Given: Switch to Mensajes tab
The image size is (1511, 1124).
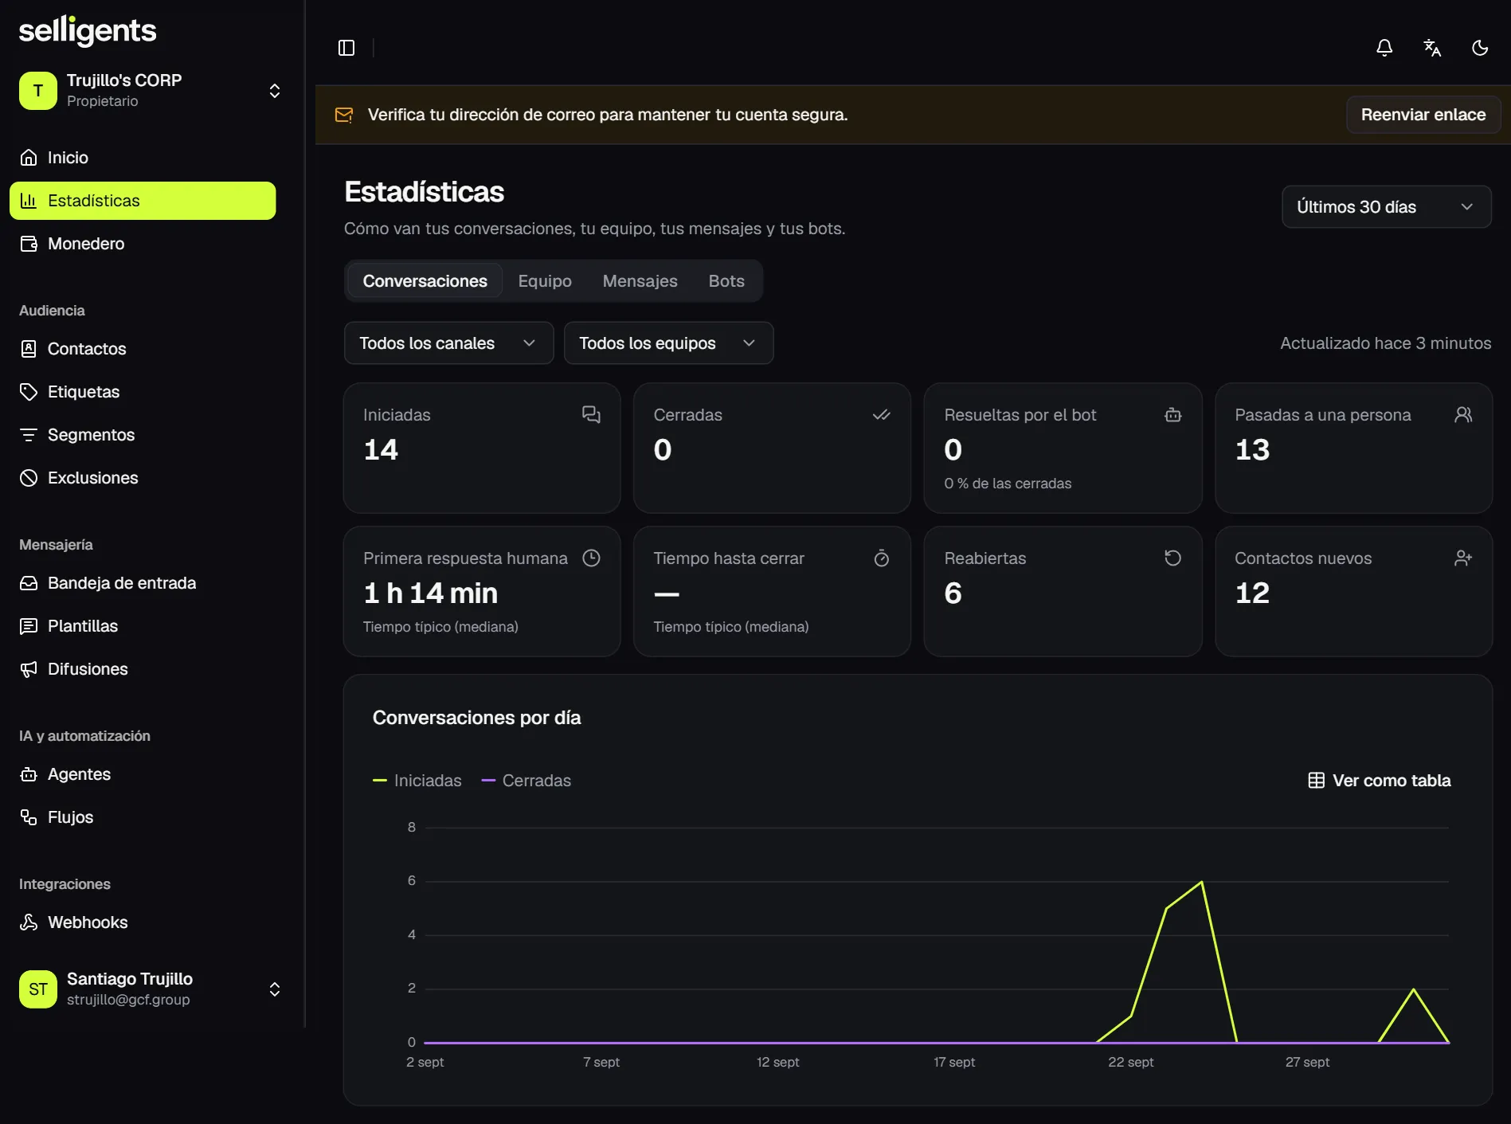Looking at the screenshot, I should click(640, 281).
